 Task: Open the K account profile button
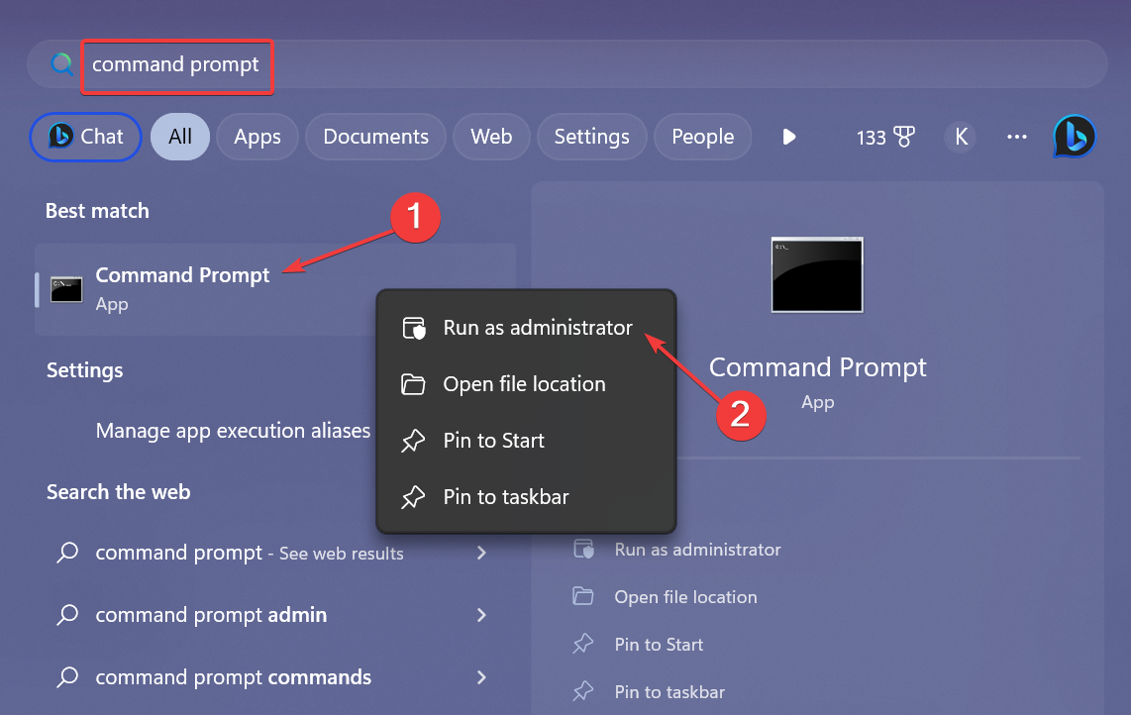[961, 137]
